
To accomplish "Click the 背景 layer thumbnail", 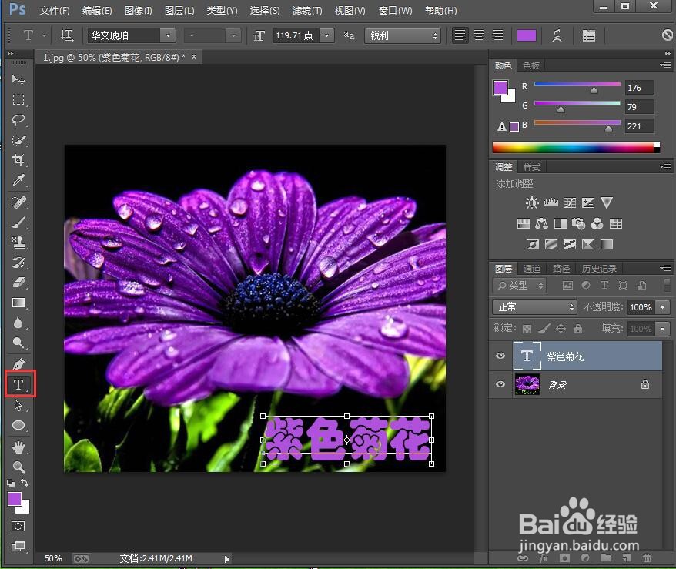I will click(x=527, y=384).
